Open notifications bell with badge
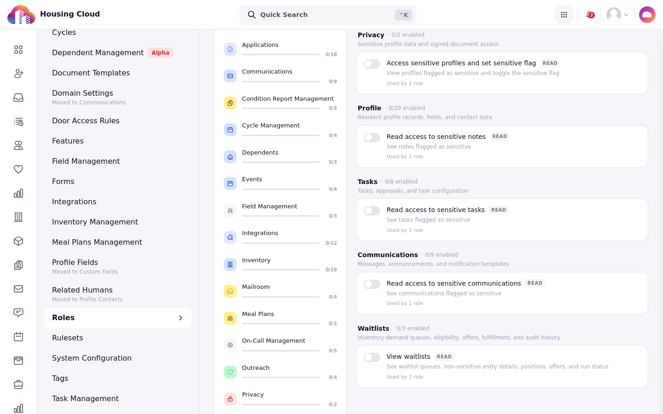The width and height of the screenshot is (663, 414). (590, 15)
